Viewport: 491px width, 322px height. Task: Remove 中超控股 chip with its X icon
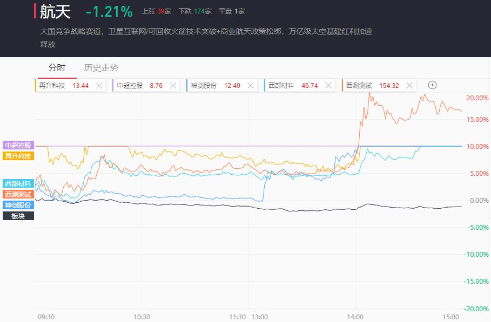click(x=173, y=85)
